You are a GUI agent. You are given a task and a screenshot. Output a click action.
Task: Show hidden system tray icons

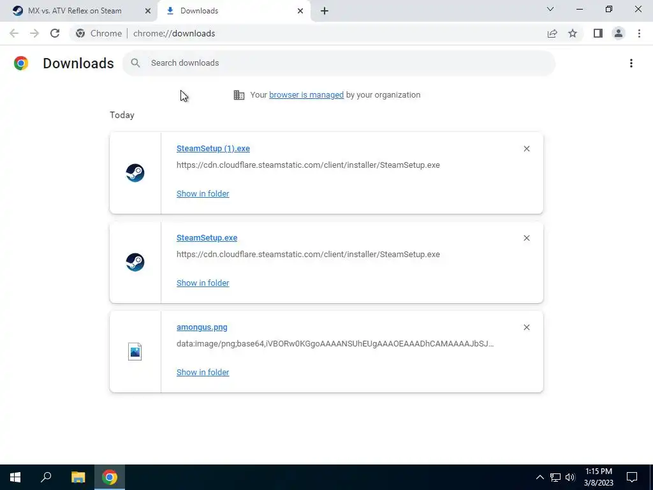(x=539, y=477)
